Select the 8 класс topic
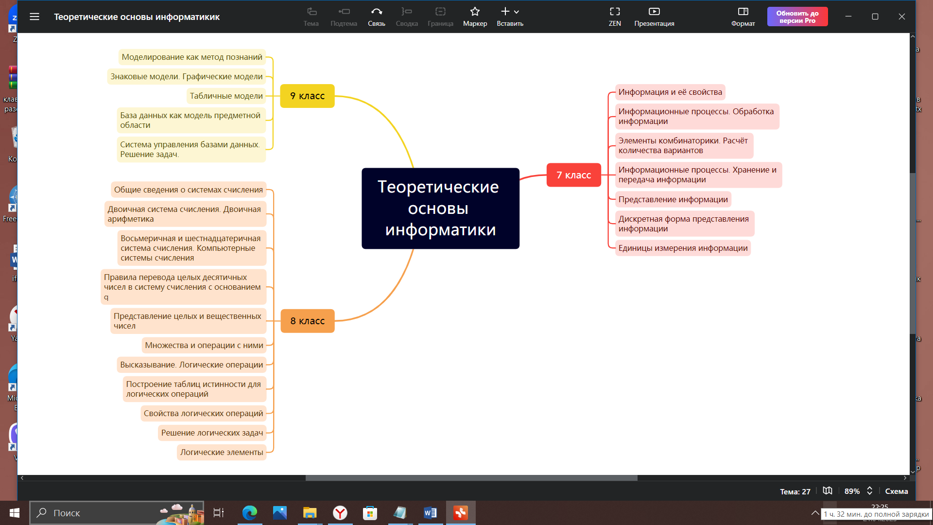This screenshot has height=525, width=933. [x=307, y=321]
